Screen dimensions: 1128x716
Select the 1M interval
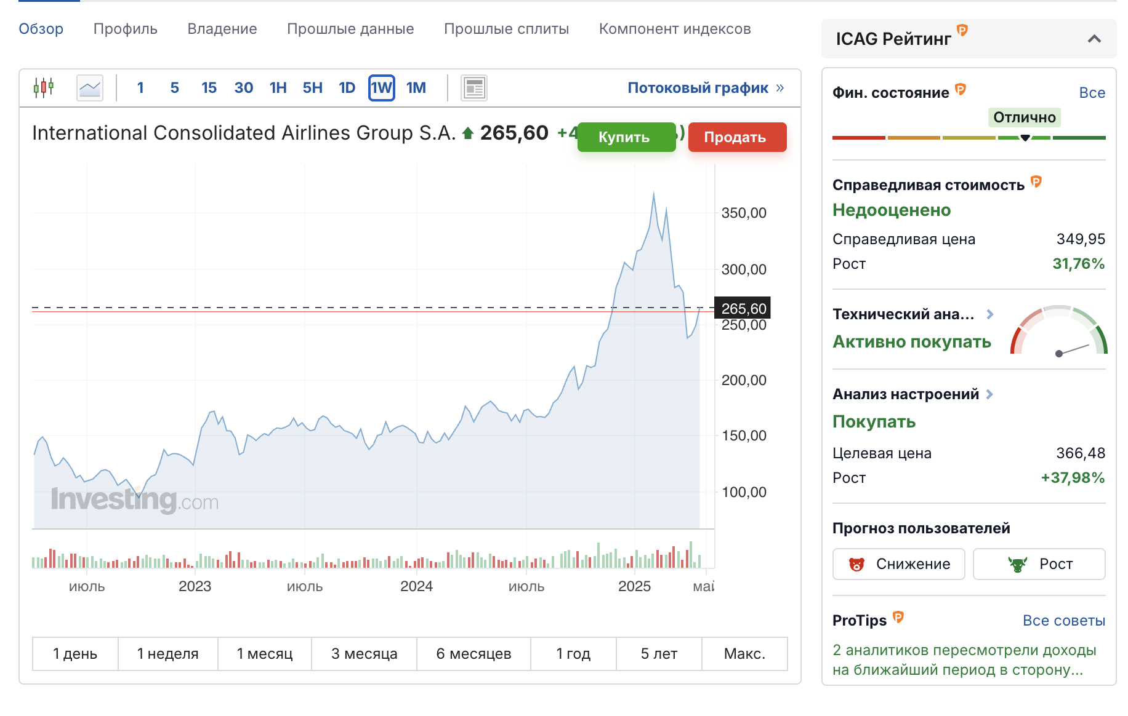coord(416,88)
